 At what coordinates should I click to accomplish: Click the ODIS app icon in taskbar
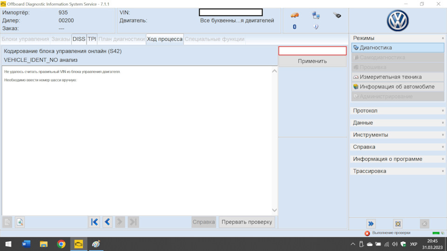(x=78, y=244)
